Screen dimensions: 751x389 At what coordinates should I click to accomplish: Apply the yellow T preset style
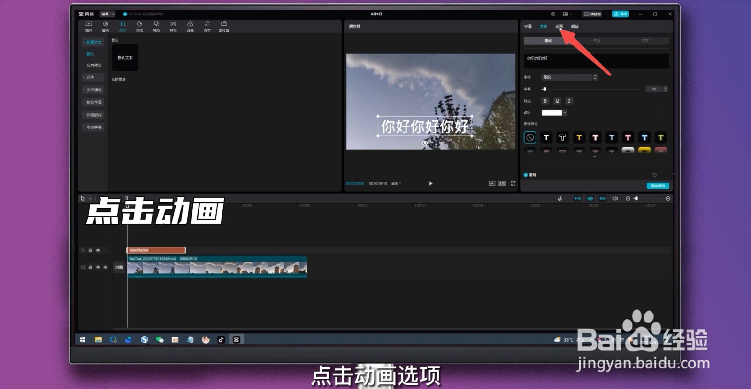point(579,137)
